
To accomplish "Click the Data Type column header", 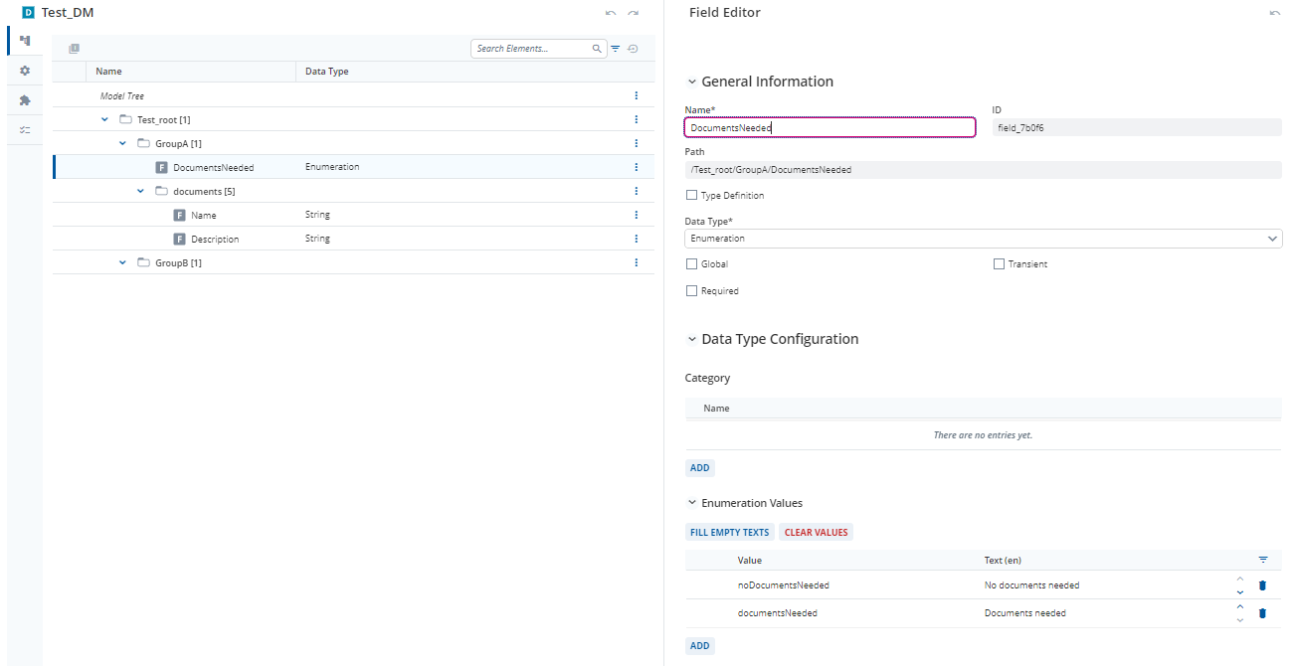I will pos(326,72).
